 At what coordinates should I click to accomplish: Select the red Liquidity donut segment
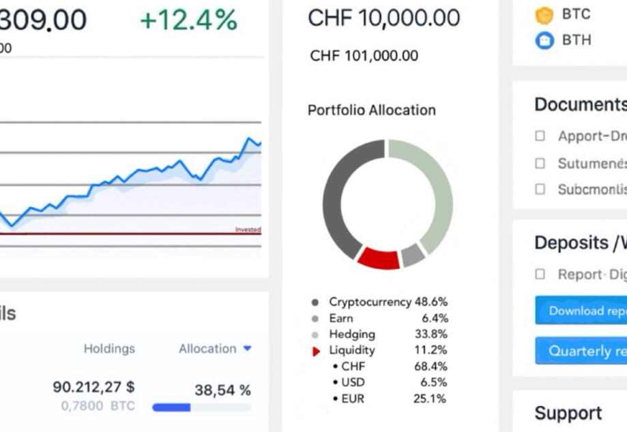(378, 258)
